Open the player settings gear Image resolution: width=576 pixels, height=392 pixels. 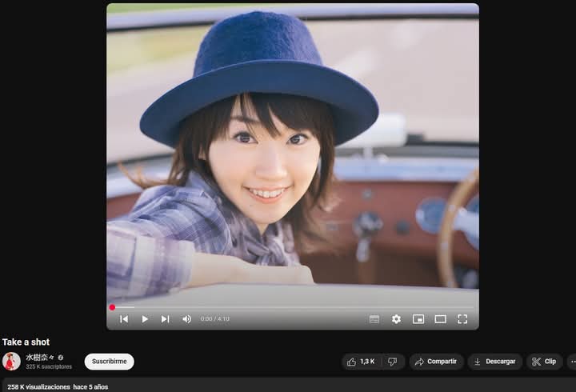pos(396,319)
